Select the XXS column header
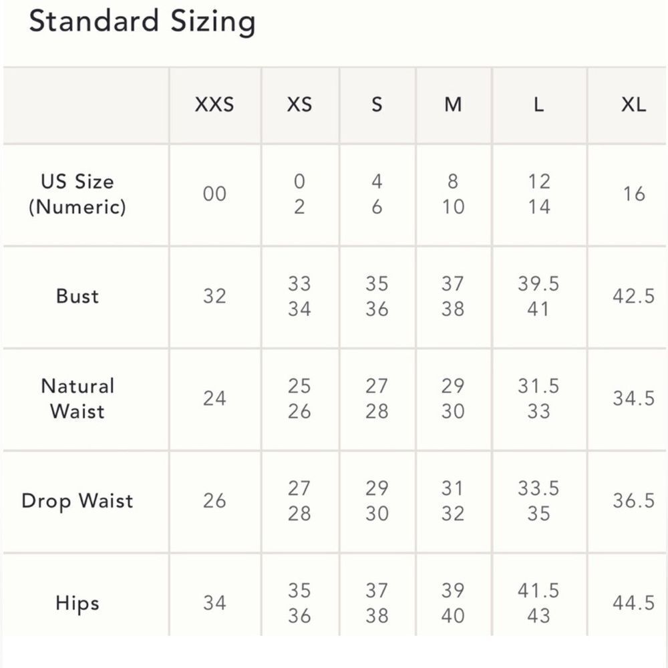Screen dimensions: 668x668 (x=214, y=104)
